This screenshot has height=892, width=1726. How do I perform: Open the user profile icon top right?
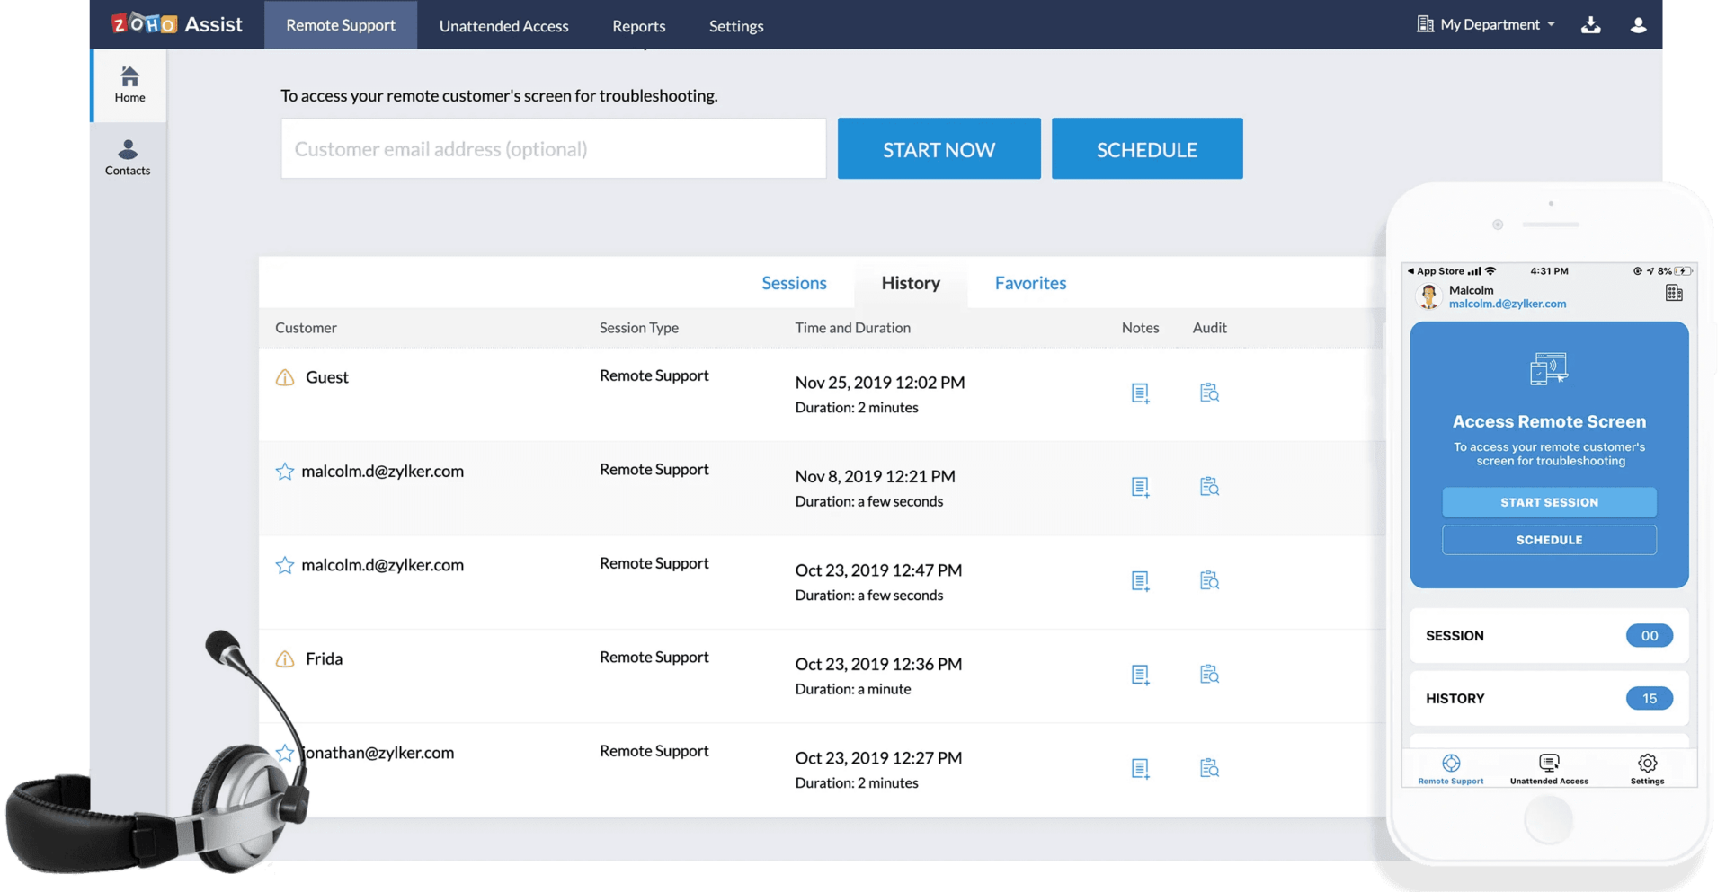(1637, 24)
